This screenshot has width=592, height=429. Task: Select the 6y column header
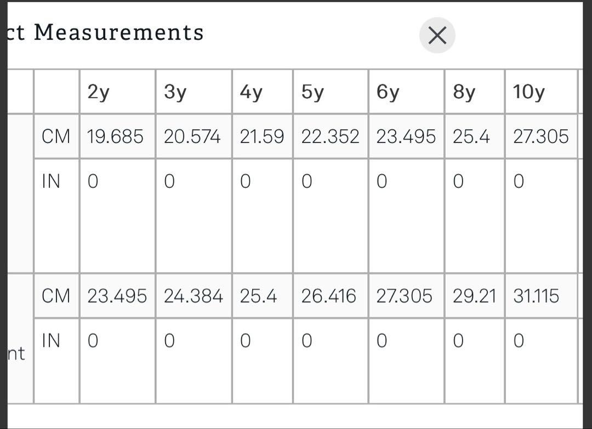(406, 91)
